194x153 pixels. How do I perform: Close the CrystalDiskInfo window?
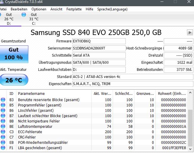point(189,2)
